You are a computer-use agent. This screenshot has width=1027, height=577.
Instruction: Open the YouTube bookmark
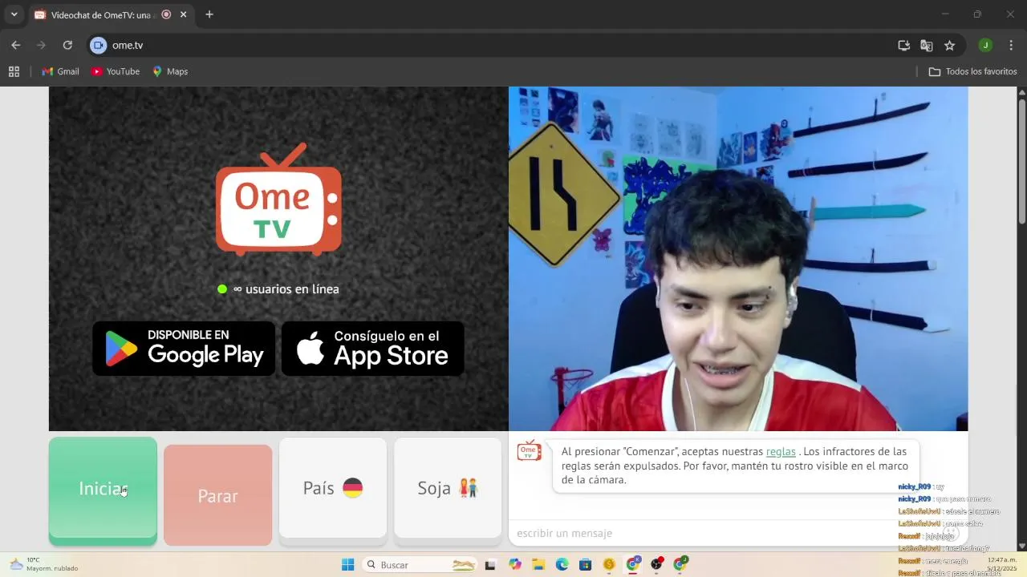116,71
